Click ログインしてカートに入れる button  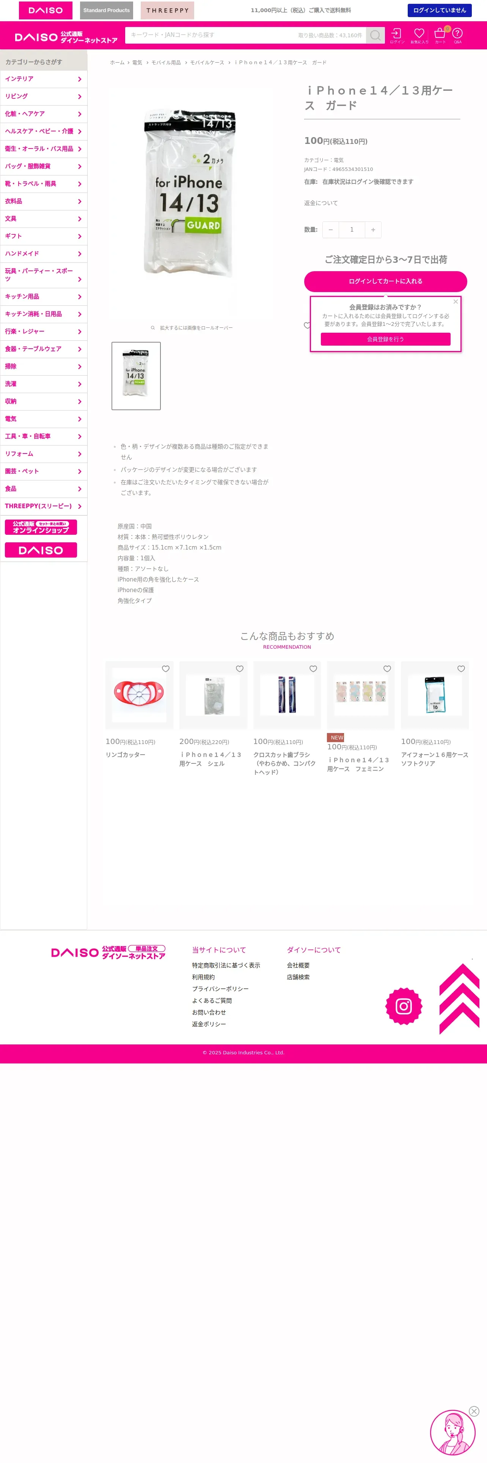tap(385, 282)
